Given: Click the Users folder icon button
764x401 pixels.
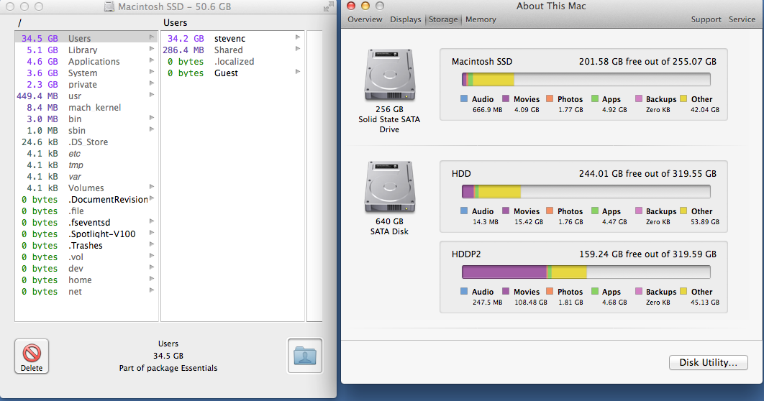Looking at the screenshot, I should pos(305,356).
